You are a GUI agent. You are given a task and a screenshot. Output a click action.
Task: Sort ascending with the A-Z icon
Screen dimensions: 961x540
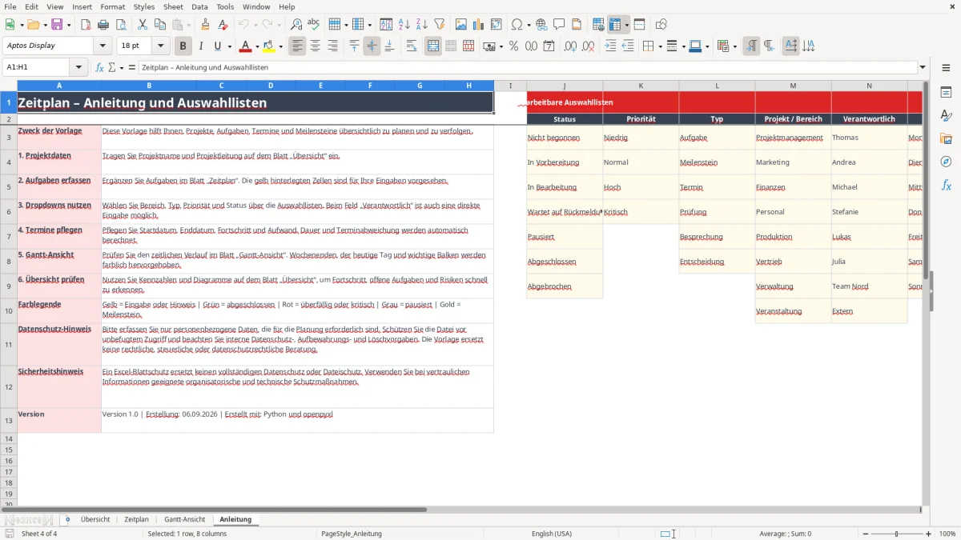click(x=404, y=25)
